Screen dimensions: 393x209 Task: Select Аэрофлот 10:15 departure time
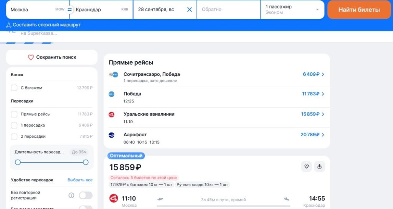[x=142, y=142]
